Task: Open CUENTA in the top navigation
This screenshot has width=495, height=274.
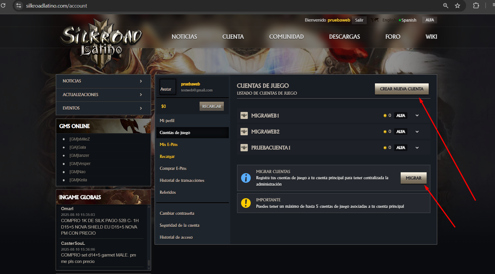Action: coord(233,37)
